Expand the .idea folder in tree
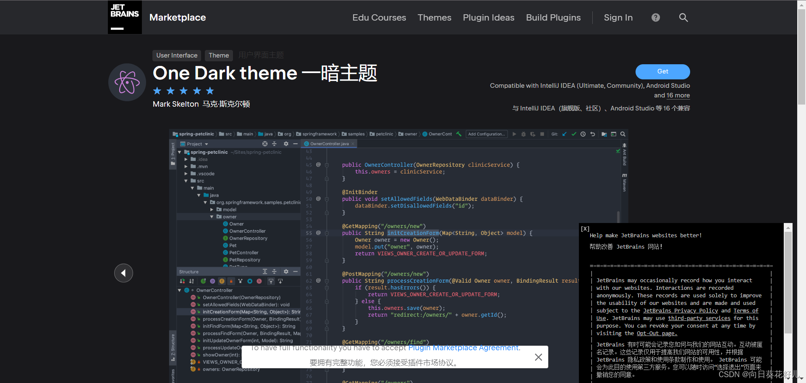This screenshot has height=383, width=806. pos(186,160)
